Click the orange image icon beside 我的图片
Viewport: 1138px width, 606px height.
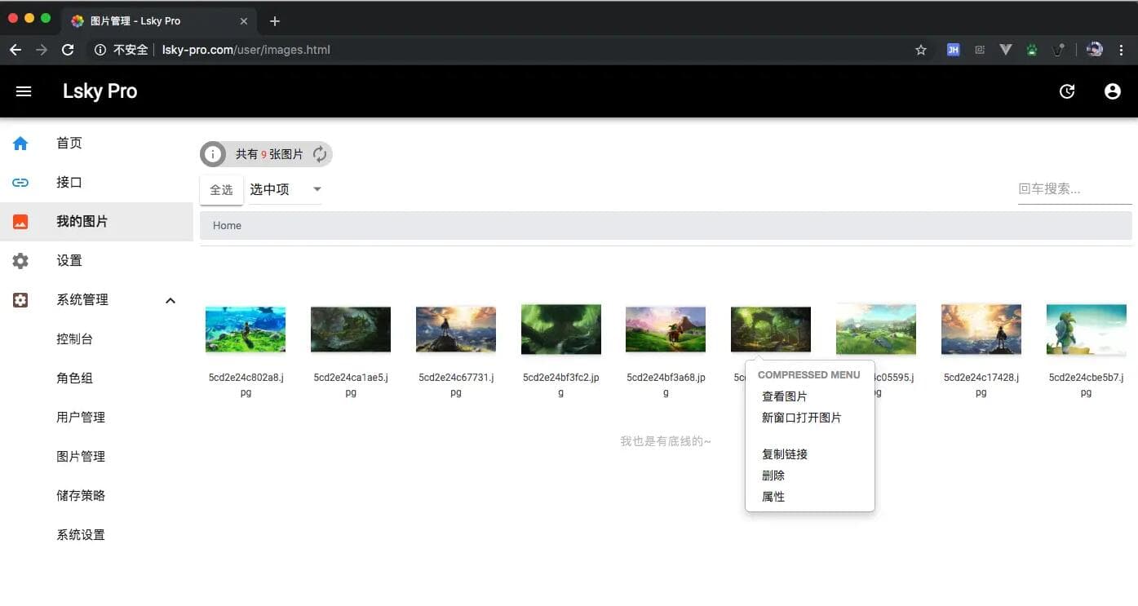click(x=20, y=222)
